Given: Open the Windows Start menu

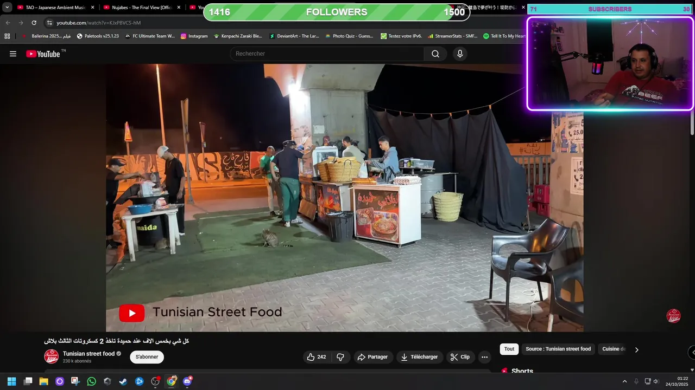Looking at the screenshot, I should pyautogui.click(x=11, y=381).
